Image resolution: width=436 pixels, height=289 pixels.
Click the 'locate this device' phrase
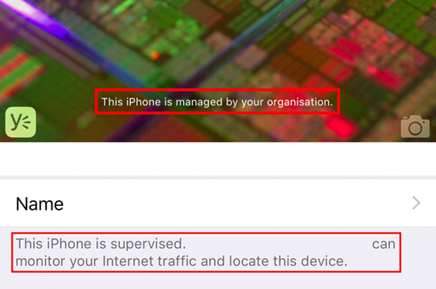288,261
